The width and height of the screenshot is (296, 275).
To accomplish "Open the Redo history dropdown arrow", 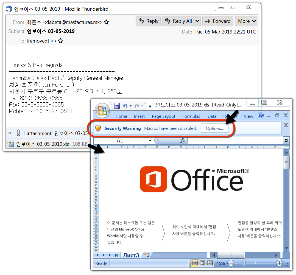I will pos(142,106).
